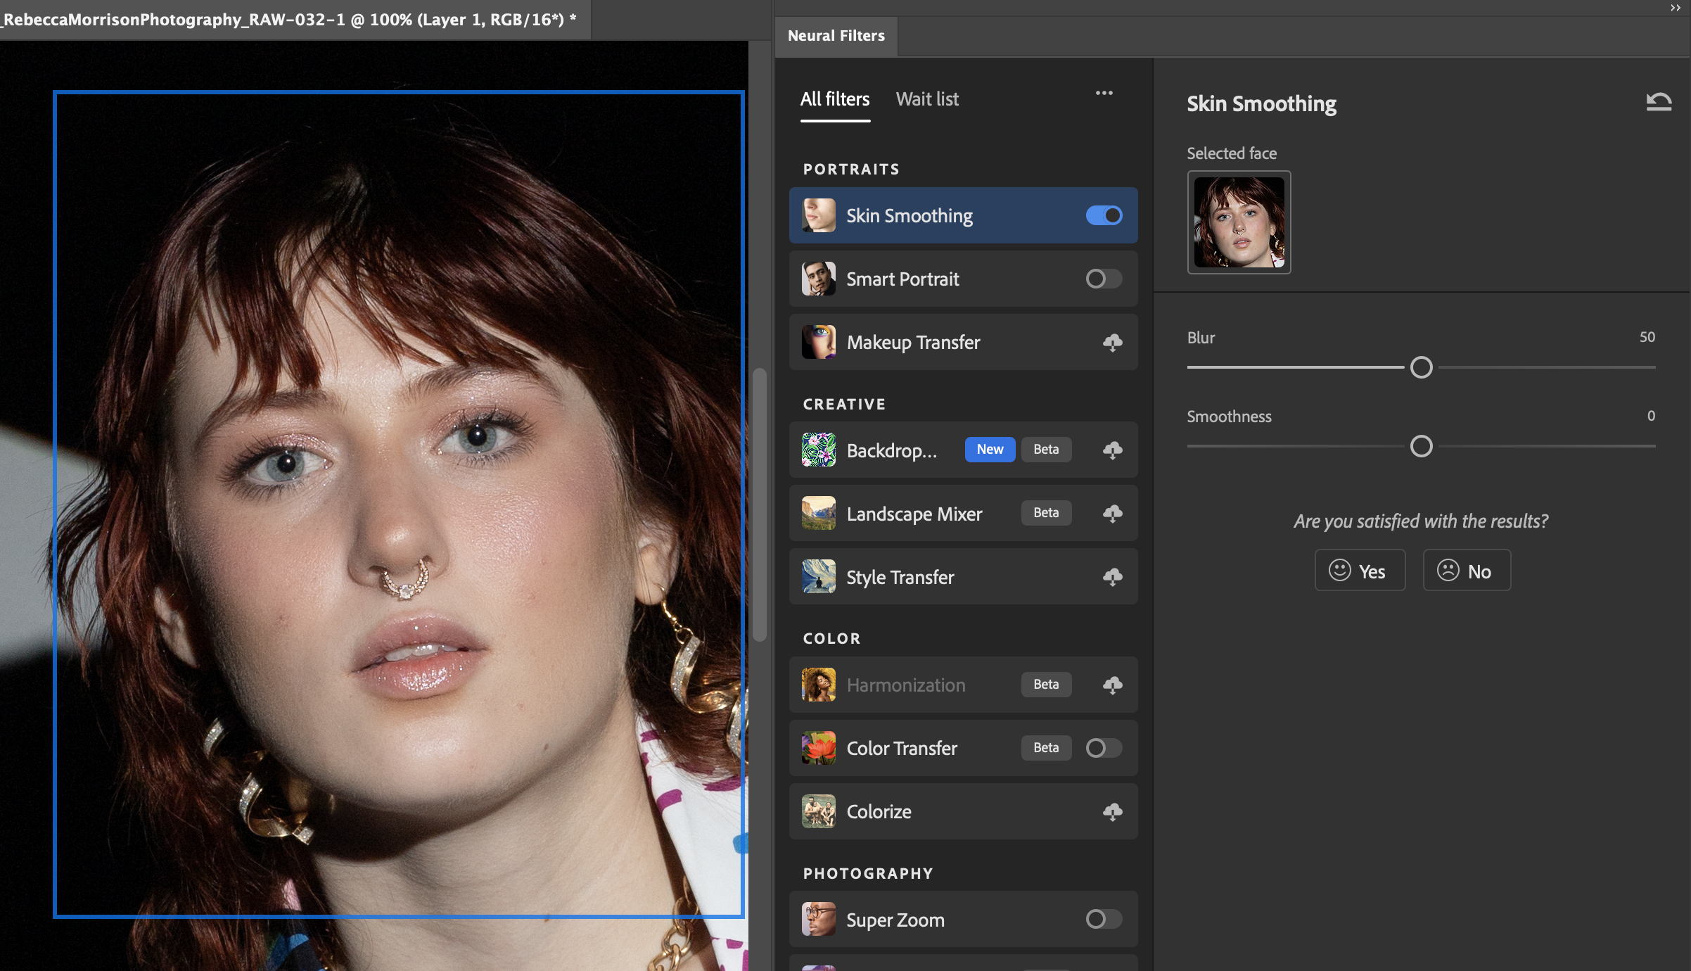The image size is (1691, 971).
Task: Click the Makeup Transfer download icon
Action: click(x=1110, y=341)
